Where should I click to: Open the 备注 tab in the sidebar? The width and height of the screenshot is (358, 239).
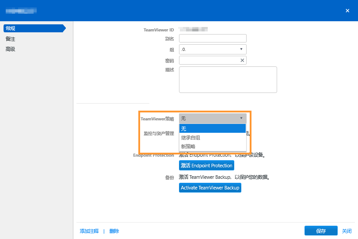[x=11, y=39]
